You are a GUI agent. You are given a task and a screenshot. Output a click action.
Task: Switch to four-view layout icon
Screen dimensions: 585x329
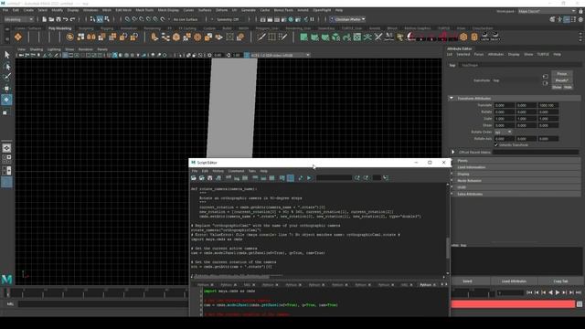click(6, 159)
